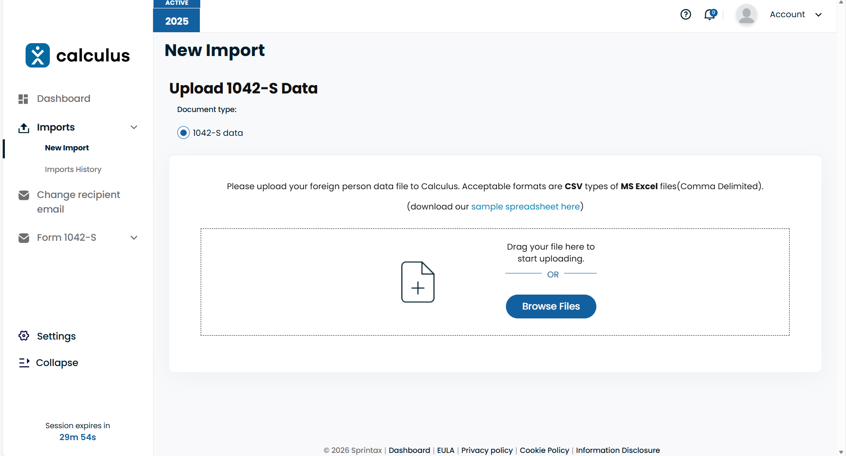Download the sample spreadsheet here link

[x=525, y=206]
